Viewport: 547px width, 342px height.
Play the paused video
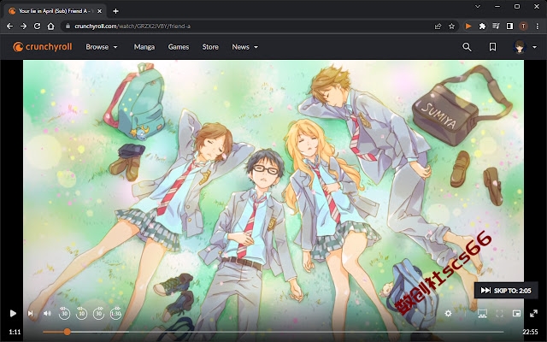(x=13, y=314)
